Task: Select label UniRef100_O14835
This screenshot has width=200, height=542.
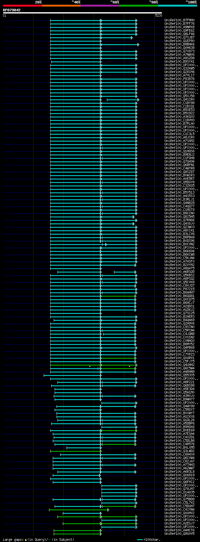Action: (x=179, y=492)
